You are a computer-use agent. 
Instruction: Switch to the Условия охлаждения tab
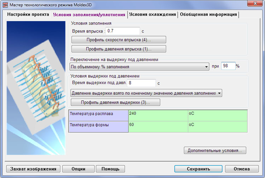click(x=153, y=14)
